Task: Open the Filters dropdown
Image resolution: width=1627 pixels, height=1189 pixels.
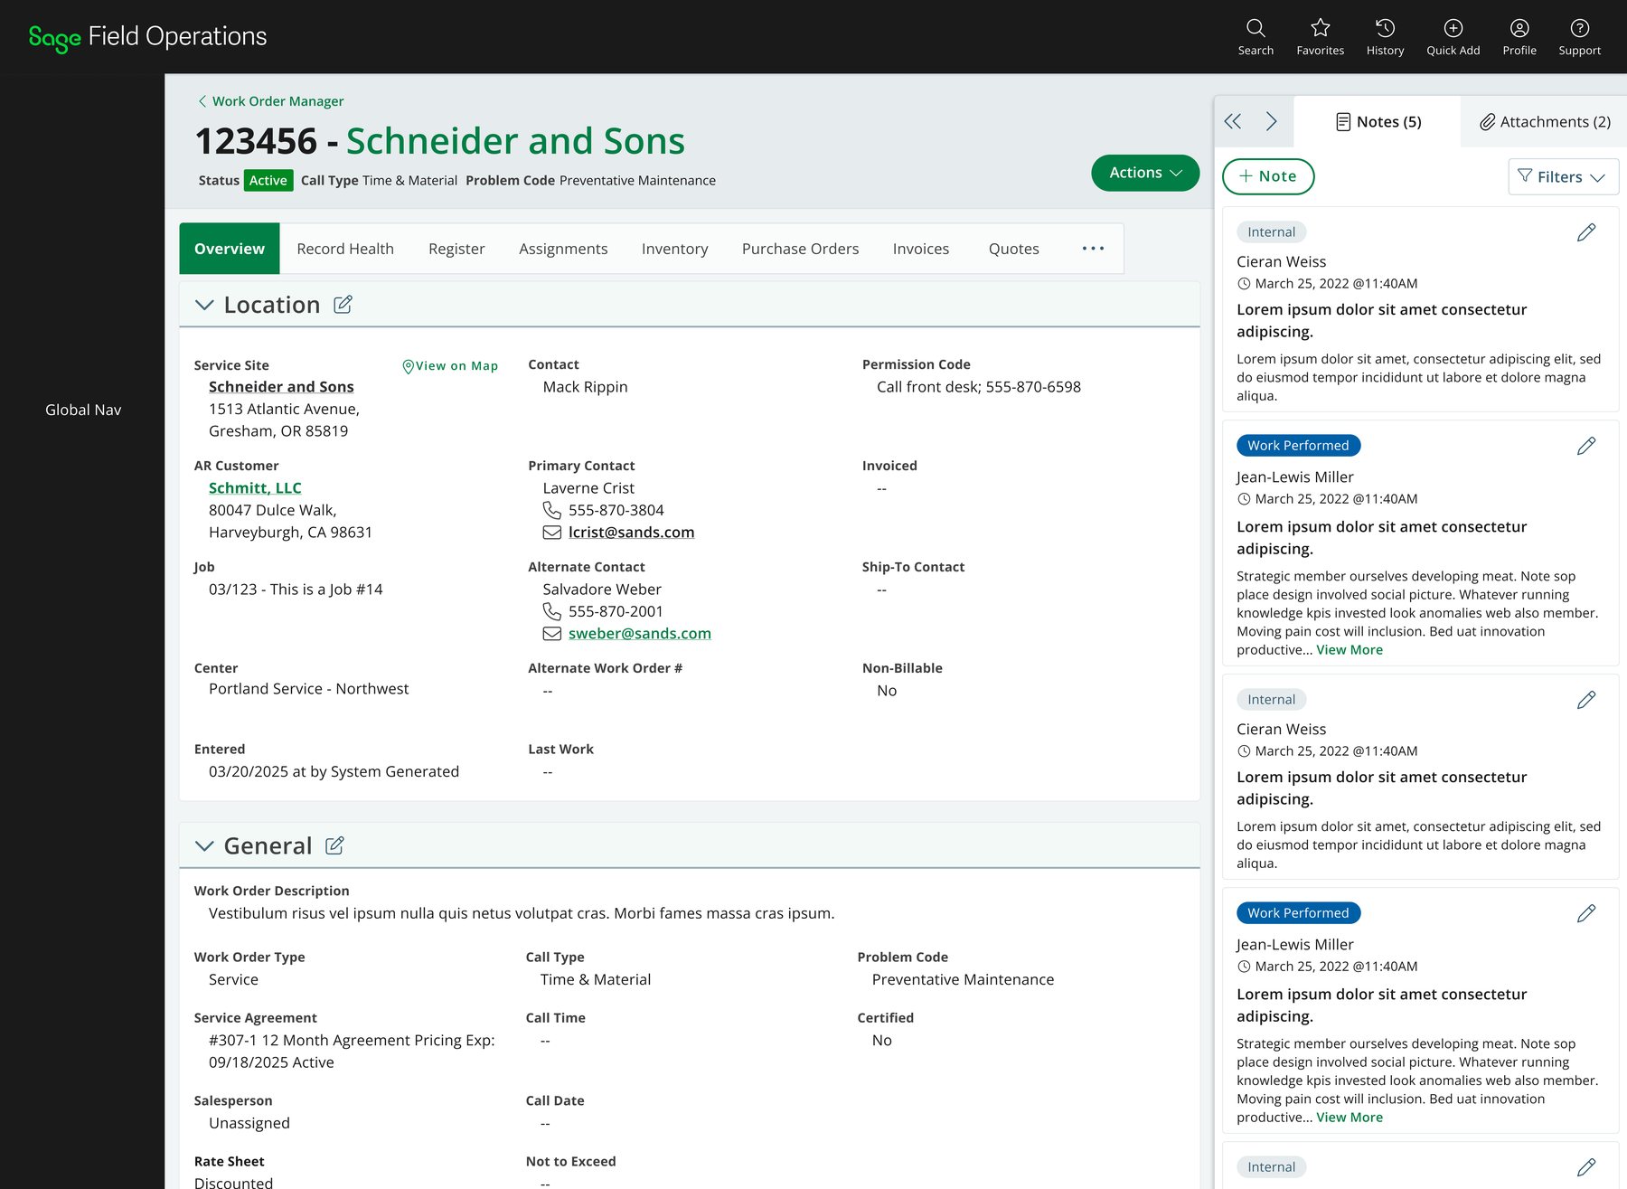Action: pyautogui.click(x=1563, y=177)
